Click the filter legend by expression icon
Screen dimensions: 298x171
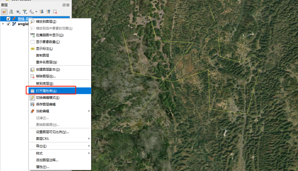click(x=31, y=12)
